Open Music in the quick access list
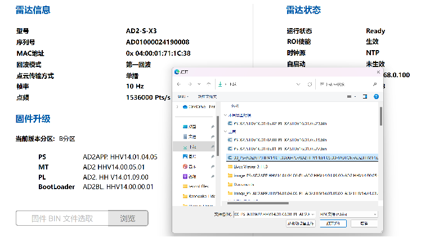Viewport: 421px width, 246px height. click(190, 167)
